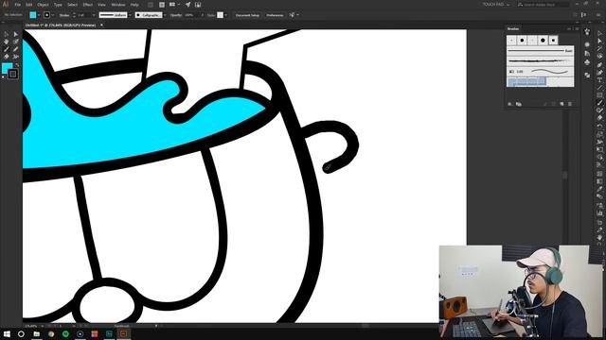Click the Document Setup button
606x340 pixels.
(247, 15)
